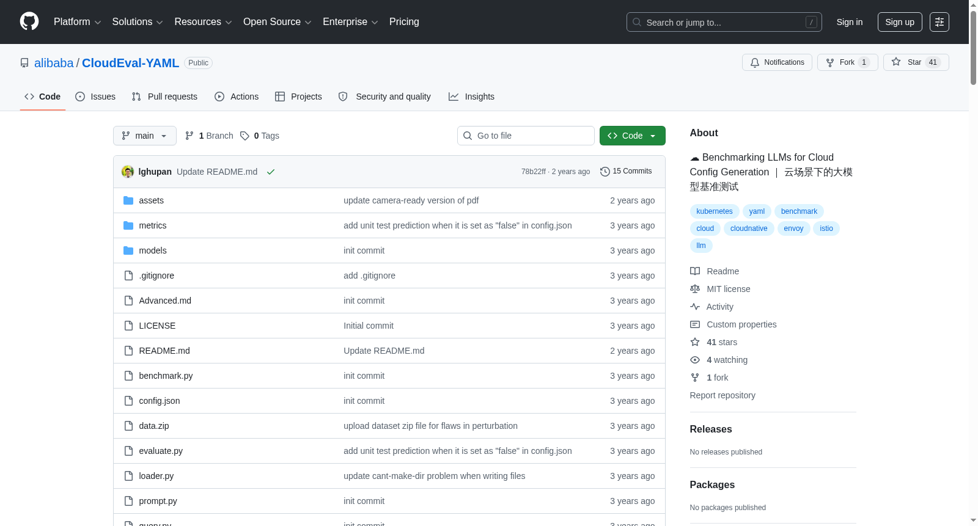Expand the Enterprise menu
978x526 pixels.
(350, 22)
